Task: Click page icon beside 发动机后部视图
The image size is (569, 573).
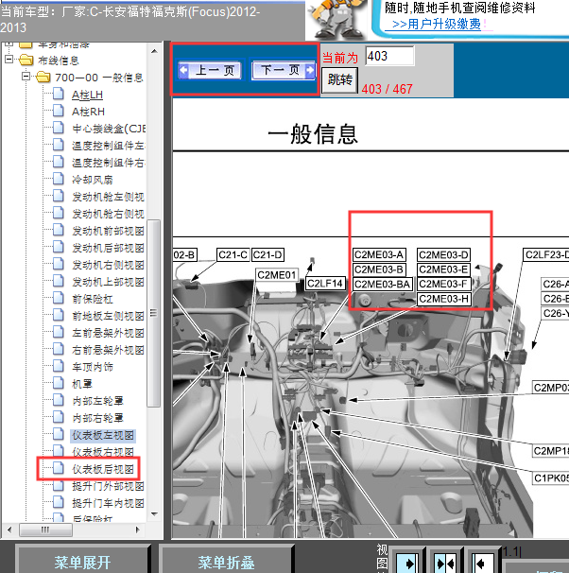Action: pos(58,247)
